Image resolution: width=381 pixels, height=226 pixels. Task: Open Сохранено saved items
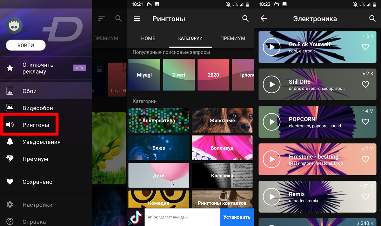[46, 182]
